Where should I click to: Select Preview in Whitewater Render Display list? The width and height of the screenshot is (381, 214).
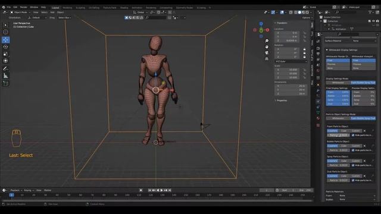[x=338, y=64]
